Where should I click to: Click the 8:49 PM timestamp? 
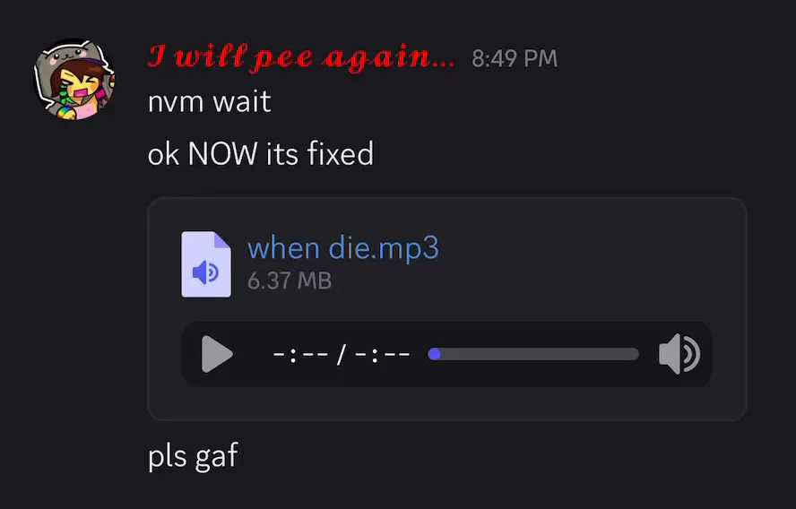click(515, 58)
